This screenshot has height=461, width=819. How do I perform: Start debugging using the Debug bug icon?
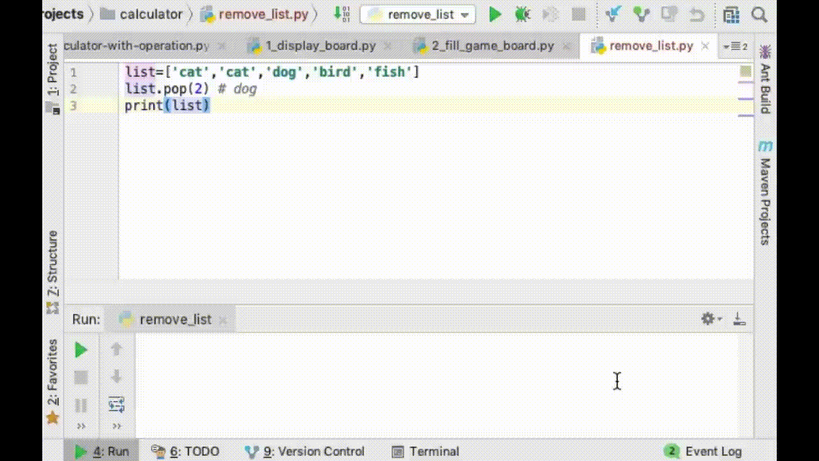pyautogui.click(x=522, y=14)
